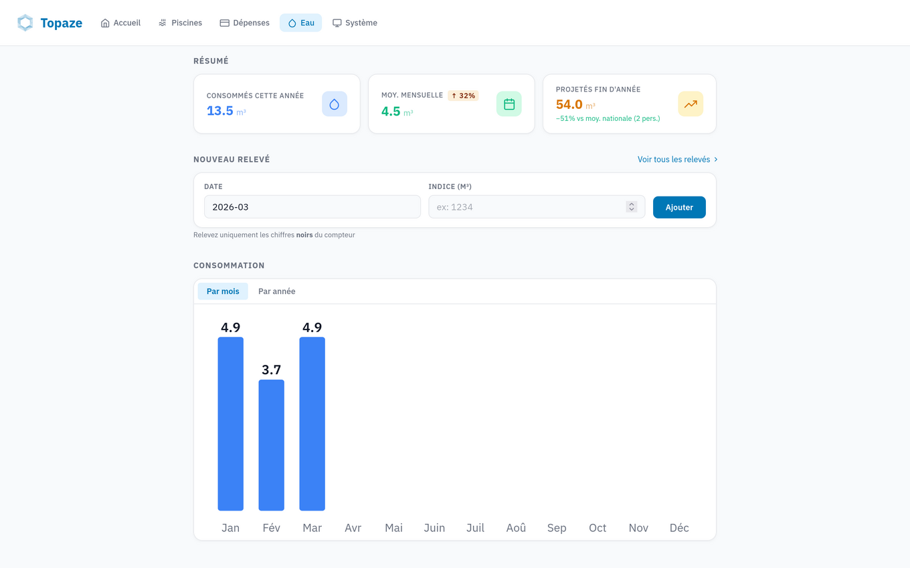910x568 pixels.
Task: Click the Topaze hexagon logo icon
Action: click(x=25, y=23)
